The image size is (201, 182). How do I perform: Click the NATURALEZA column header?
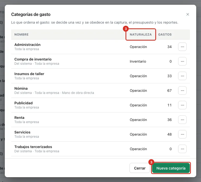click(x=141, y=34)
